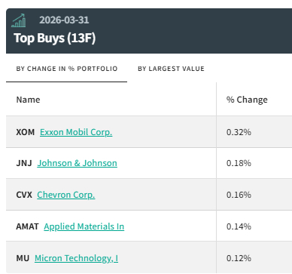Select the CVX ticker symbol
This screenshot has width=292, height=274.
[24, 195]
